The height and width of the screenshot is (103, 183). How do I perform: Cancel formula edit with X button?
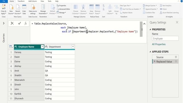coord(12,23)
